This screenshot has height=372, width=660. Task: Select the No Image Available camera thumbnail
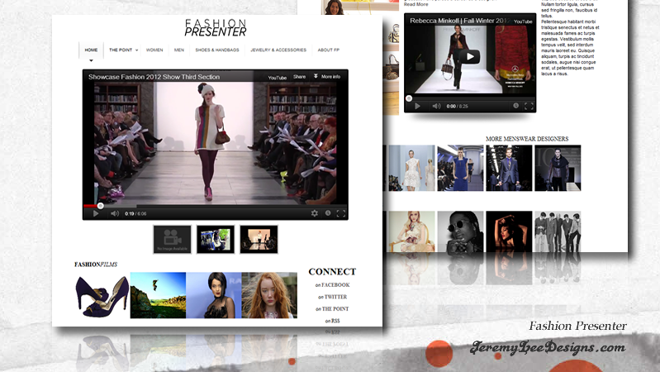[172, 239]
